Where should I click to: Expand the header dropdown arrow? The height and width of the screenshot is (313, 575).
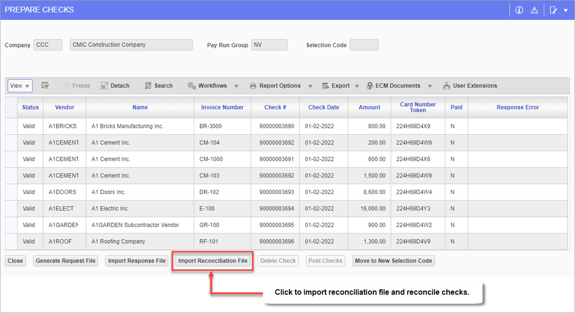[566, 11]
